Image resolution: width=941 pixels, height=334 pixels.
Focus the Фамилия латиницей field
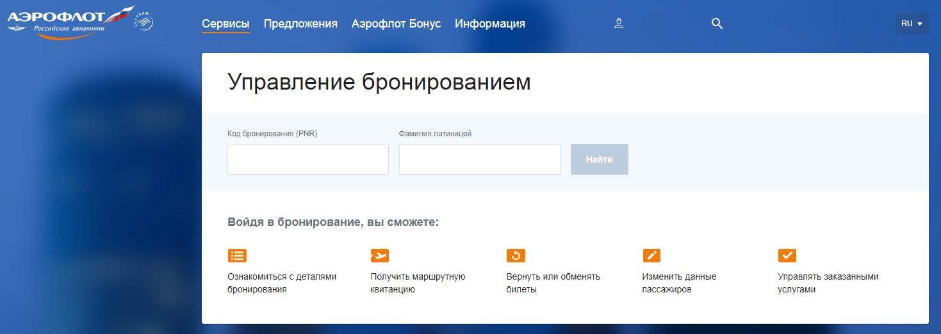click(x=479, y=159)
